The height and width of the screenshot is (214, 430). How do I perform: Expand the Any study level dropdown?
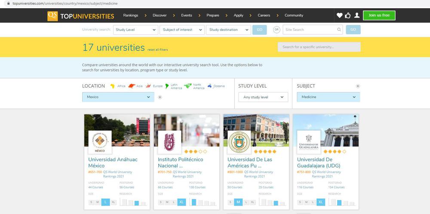263,97
